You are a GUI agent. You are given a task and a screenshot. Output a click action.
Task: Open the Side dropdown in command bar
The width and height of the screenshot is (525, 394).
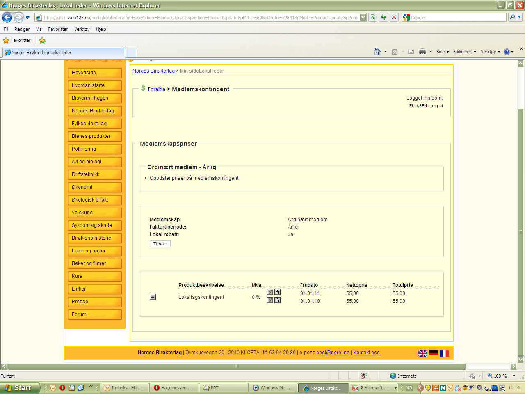[443, 52]
